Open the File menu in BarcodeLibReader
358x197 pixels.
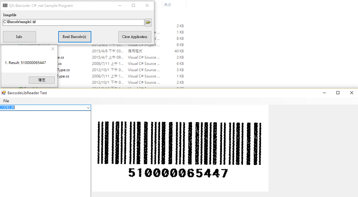(x=6, y=101)
